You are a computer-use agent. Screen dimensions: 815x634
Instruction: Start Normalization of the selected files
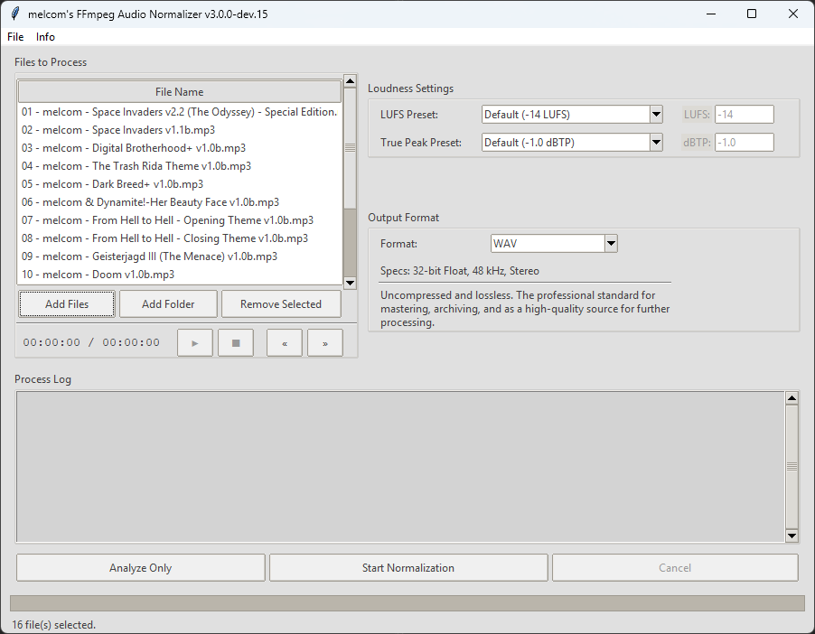click(408, 568)
